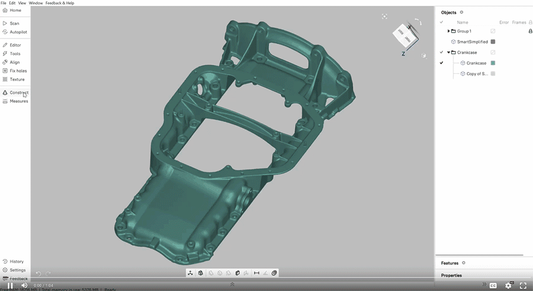533x291 pixels.
Task: Toggle the coordinate axes icon in bottom toolbar
Action: click(190, 273)
